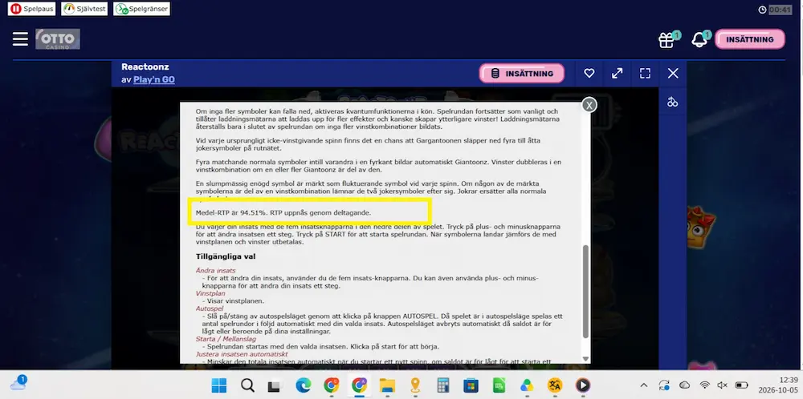This screenshot has width=803, height=399.
Task: Click the scroll-down arrow of the help text
Action: click(x=586, y=359)
